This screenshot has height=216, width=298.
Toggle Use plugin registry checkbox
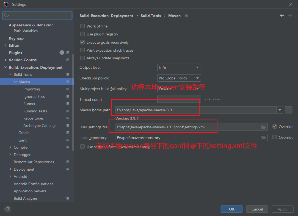[x=82, y=34]
